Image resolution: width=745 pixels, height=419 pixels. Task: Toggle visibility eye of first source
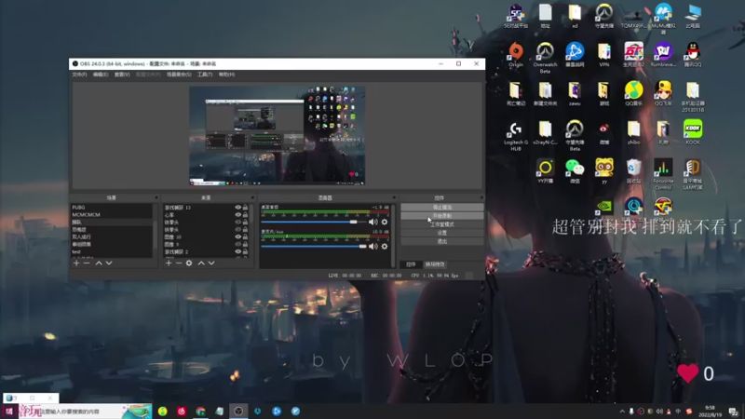click(x=237, y=208)
